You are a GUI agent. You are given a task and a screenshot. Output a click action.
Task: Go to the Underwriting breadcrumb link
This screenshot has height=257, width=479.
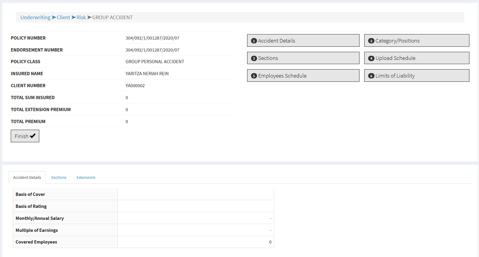[35, 17]
